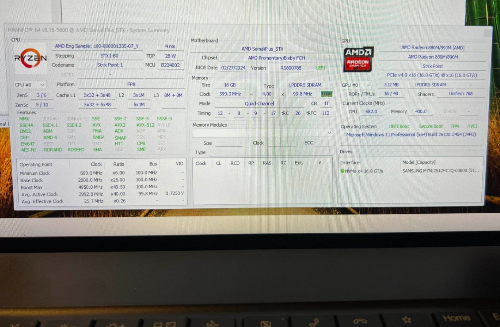The height and width of the screenshot is (327, 500).
Task: Click the 4 nm process value
Action: [x=170, y=46]
